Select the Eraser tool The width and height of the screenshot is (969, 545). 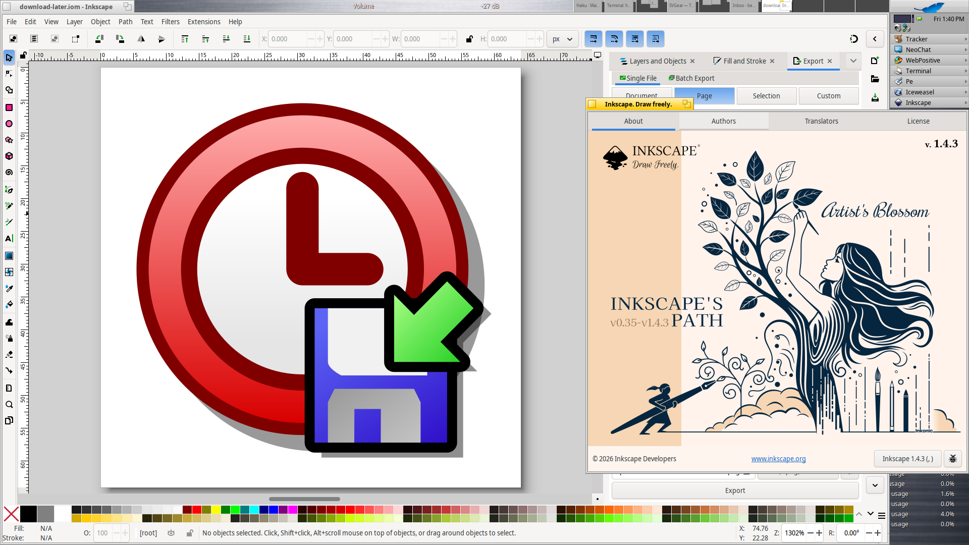(x=9, y=354)
